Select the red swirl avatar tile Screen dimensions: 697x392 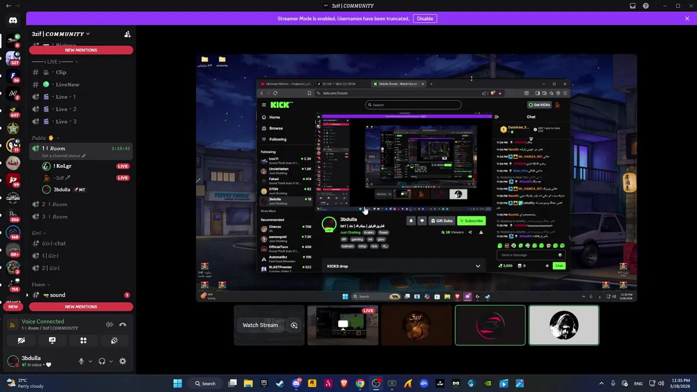(490, 325)
